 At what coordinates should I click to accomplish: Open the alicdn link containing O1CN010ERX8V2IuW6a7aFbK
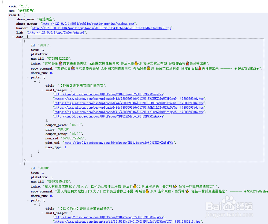click(129, 103)
